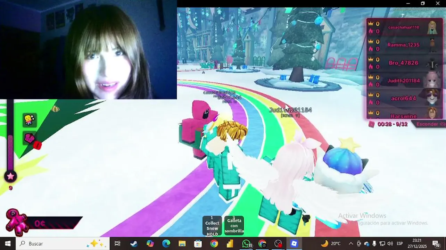Open clock and calendar 23:21

click(417, 243)
